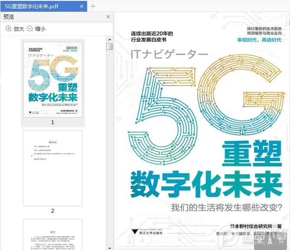Click thumbnail scrollbar down arrow

point(110,248)
